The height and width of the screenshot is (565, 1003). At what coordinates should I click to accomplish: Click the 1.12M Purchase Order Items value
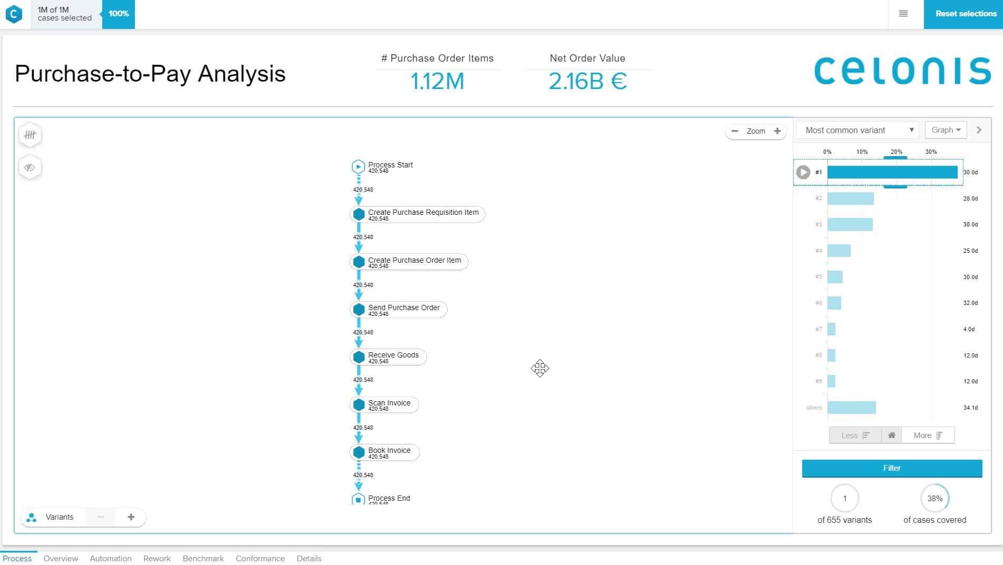tap(437, 81)
